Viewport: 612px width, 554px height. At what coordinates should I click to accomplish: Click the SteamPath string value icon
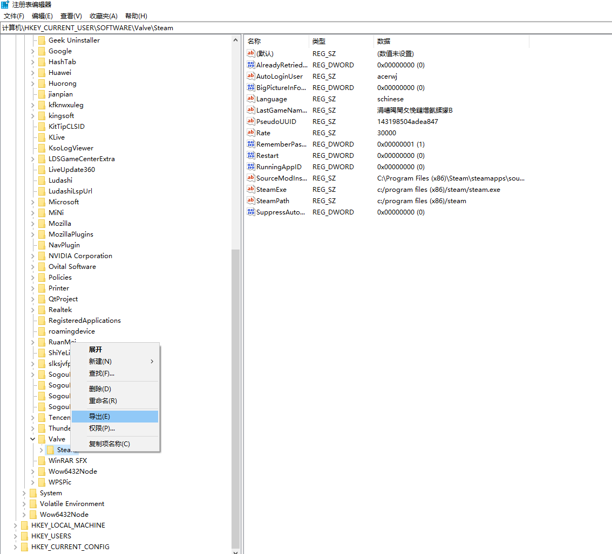(x=250, y=200)
